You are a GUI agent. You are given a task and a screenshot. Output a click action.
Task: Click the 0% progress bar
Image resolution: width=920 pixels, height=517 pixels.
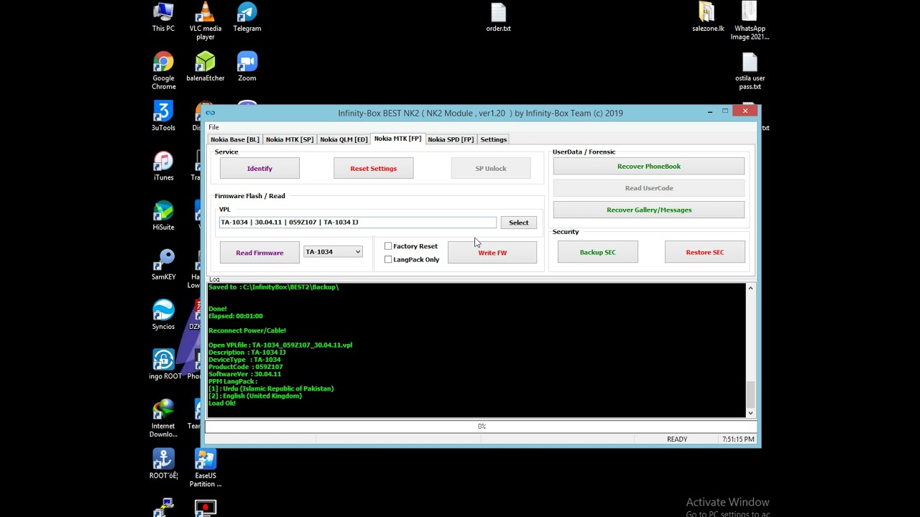tap(481, 427)
